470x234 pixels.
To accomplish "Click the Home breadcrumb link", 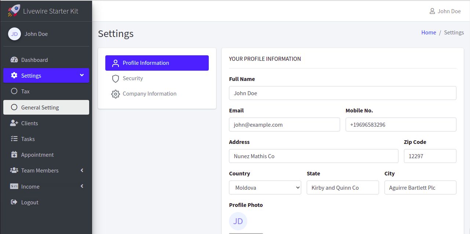I will tap(429, 33).
